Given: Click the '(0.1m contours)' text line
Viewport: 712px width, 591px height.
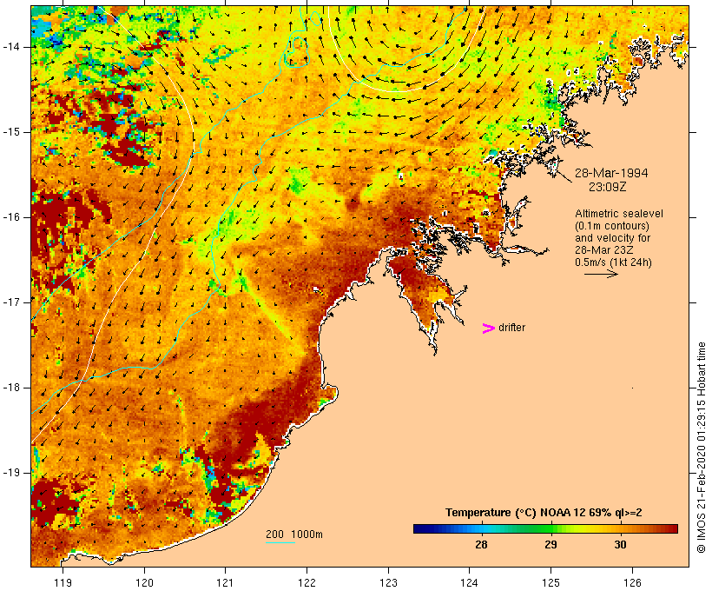Looking at the screenshot, I should (x=612, y=226).
